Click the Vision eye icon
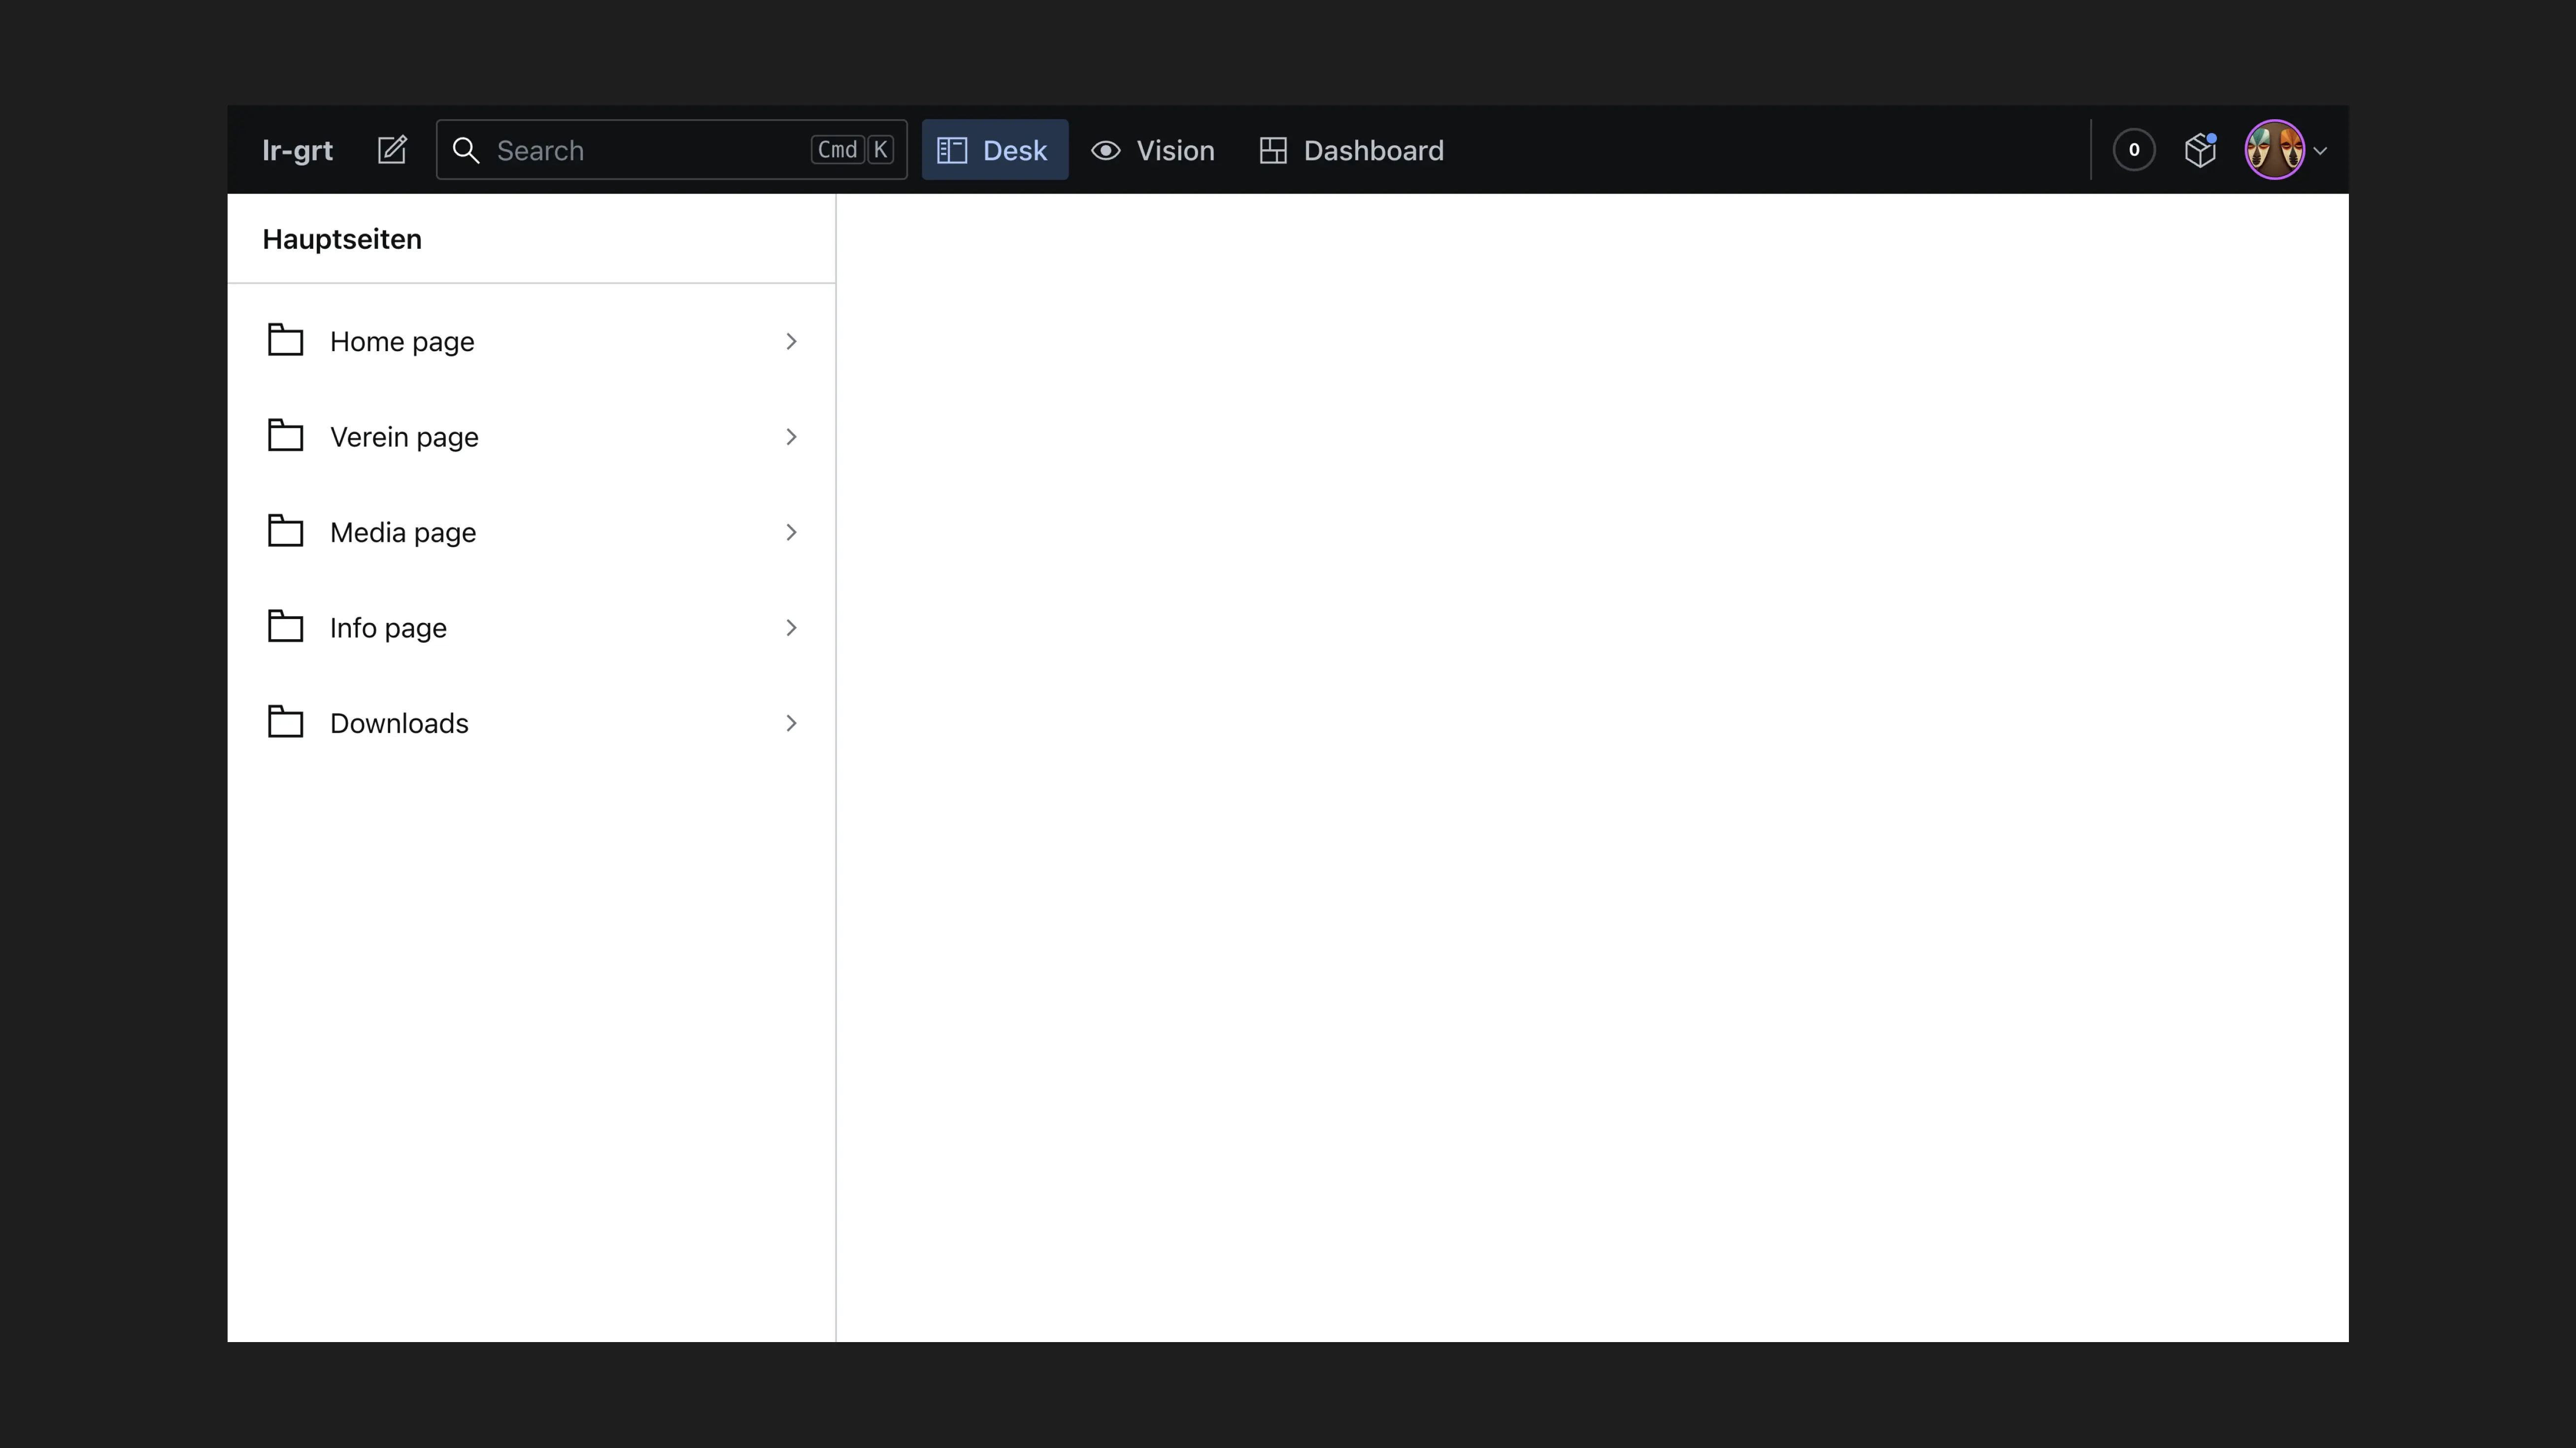 (1105, 150)
